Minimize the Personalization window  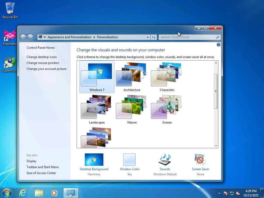tap(199, 28)
